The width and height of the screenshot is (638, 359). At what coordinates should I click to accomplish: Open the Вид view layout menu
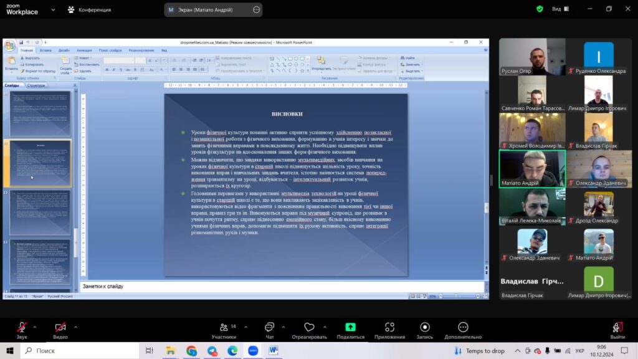point(559,9)
